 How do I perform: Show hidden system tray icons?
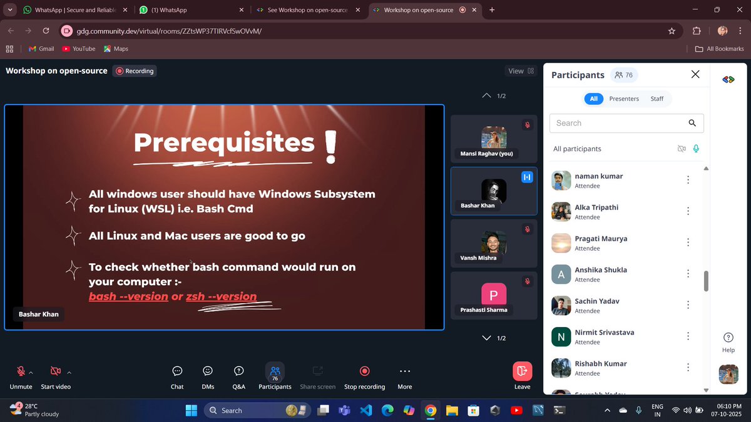606,410
